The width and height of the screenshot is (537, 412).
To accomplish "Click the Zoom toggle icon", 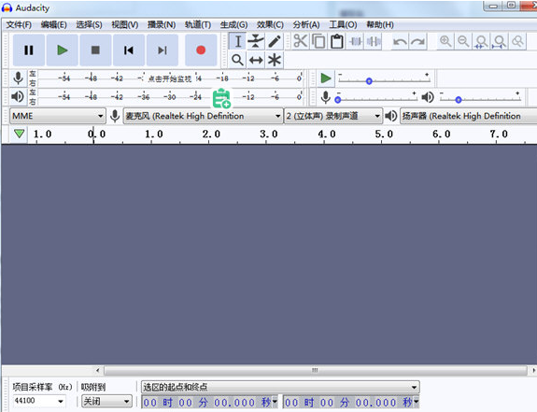I will click(x=517, y=41).
